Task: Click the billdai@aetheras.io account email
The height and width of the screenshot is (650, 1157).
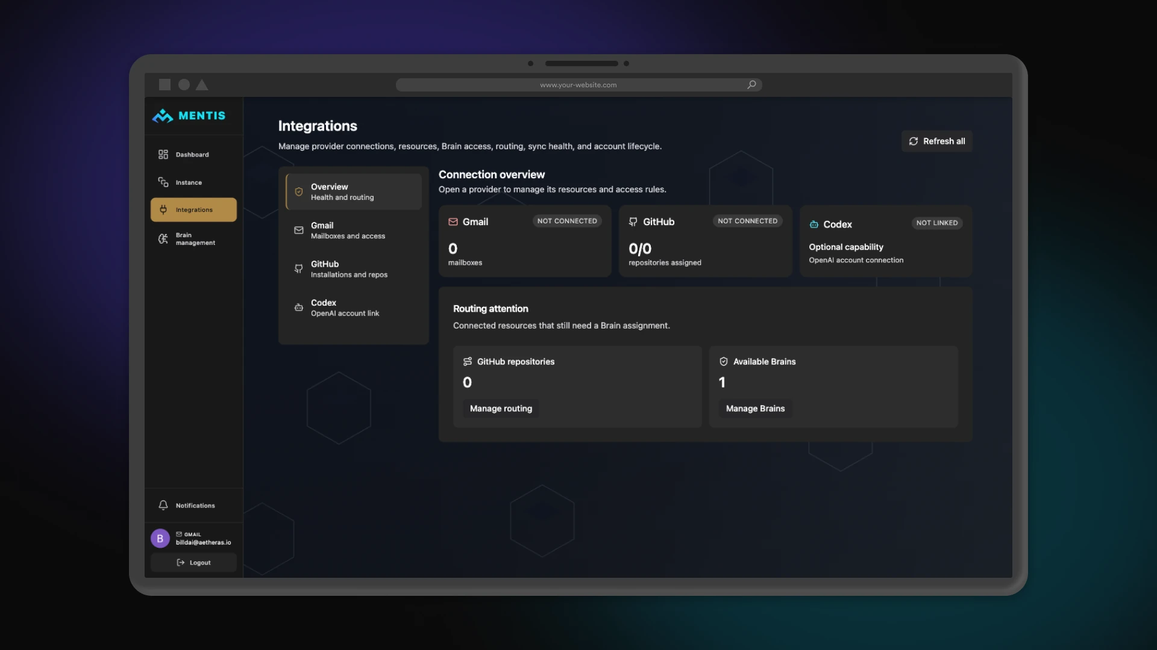Action: click(203, 543)
